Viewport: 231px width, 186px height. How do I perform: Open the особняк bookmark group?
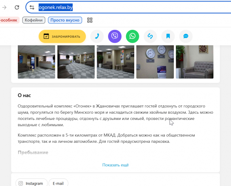[x=9, y=20]
